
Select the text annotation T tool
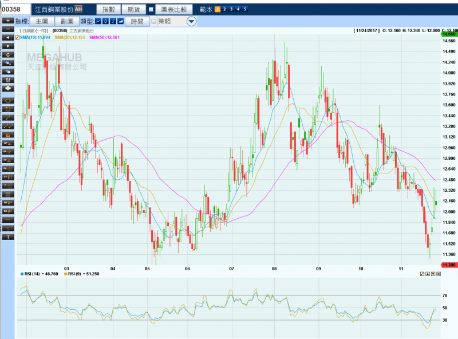tap(8, 236)
